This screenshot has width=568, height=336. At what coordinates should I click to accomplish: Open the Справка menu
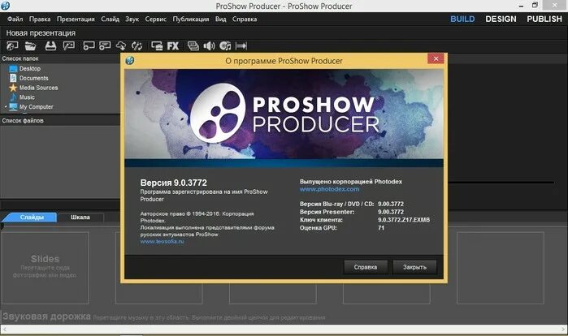tap(245, 19)
